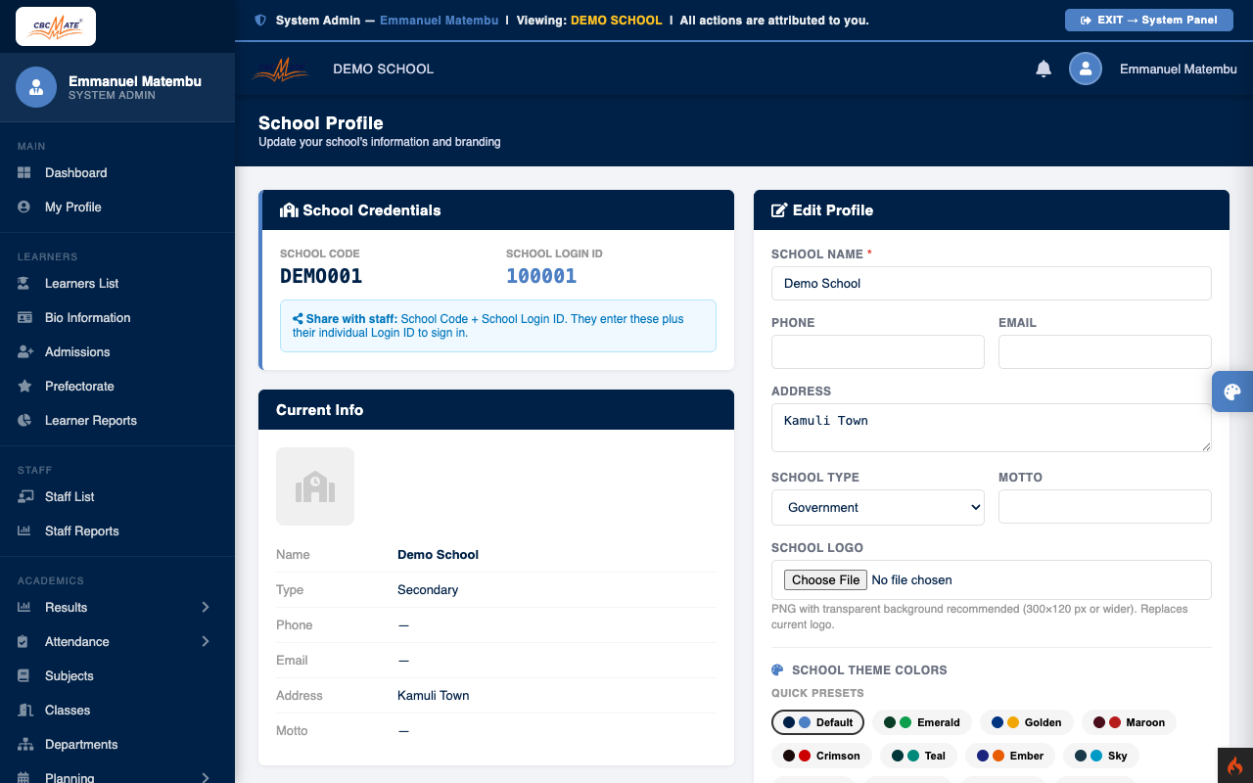Click the Planning calendar icon
This screenshot has height=783, width=1253.
pos(24,777)
